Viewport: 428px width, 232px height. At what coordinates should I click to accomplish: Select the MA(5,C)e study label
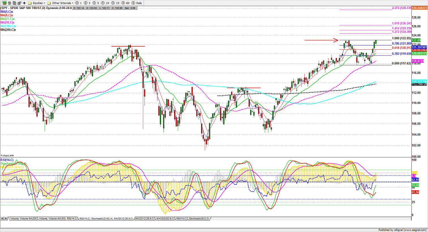pos(7,12)
